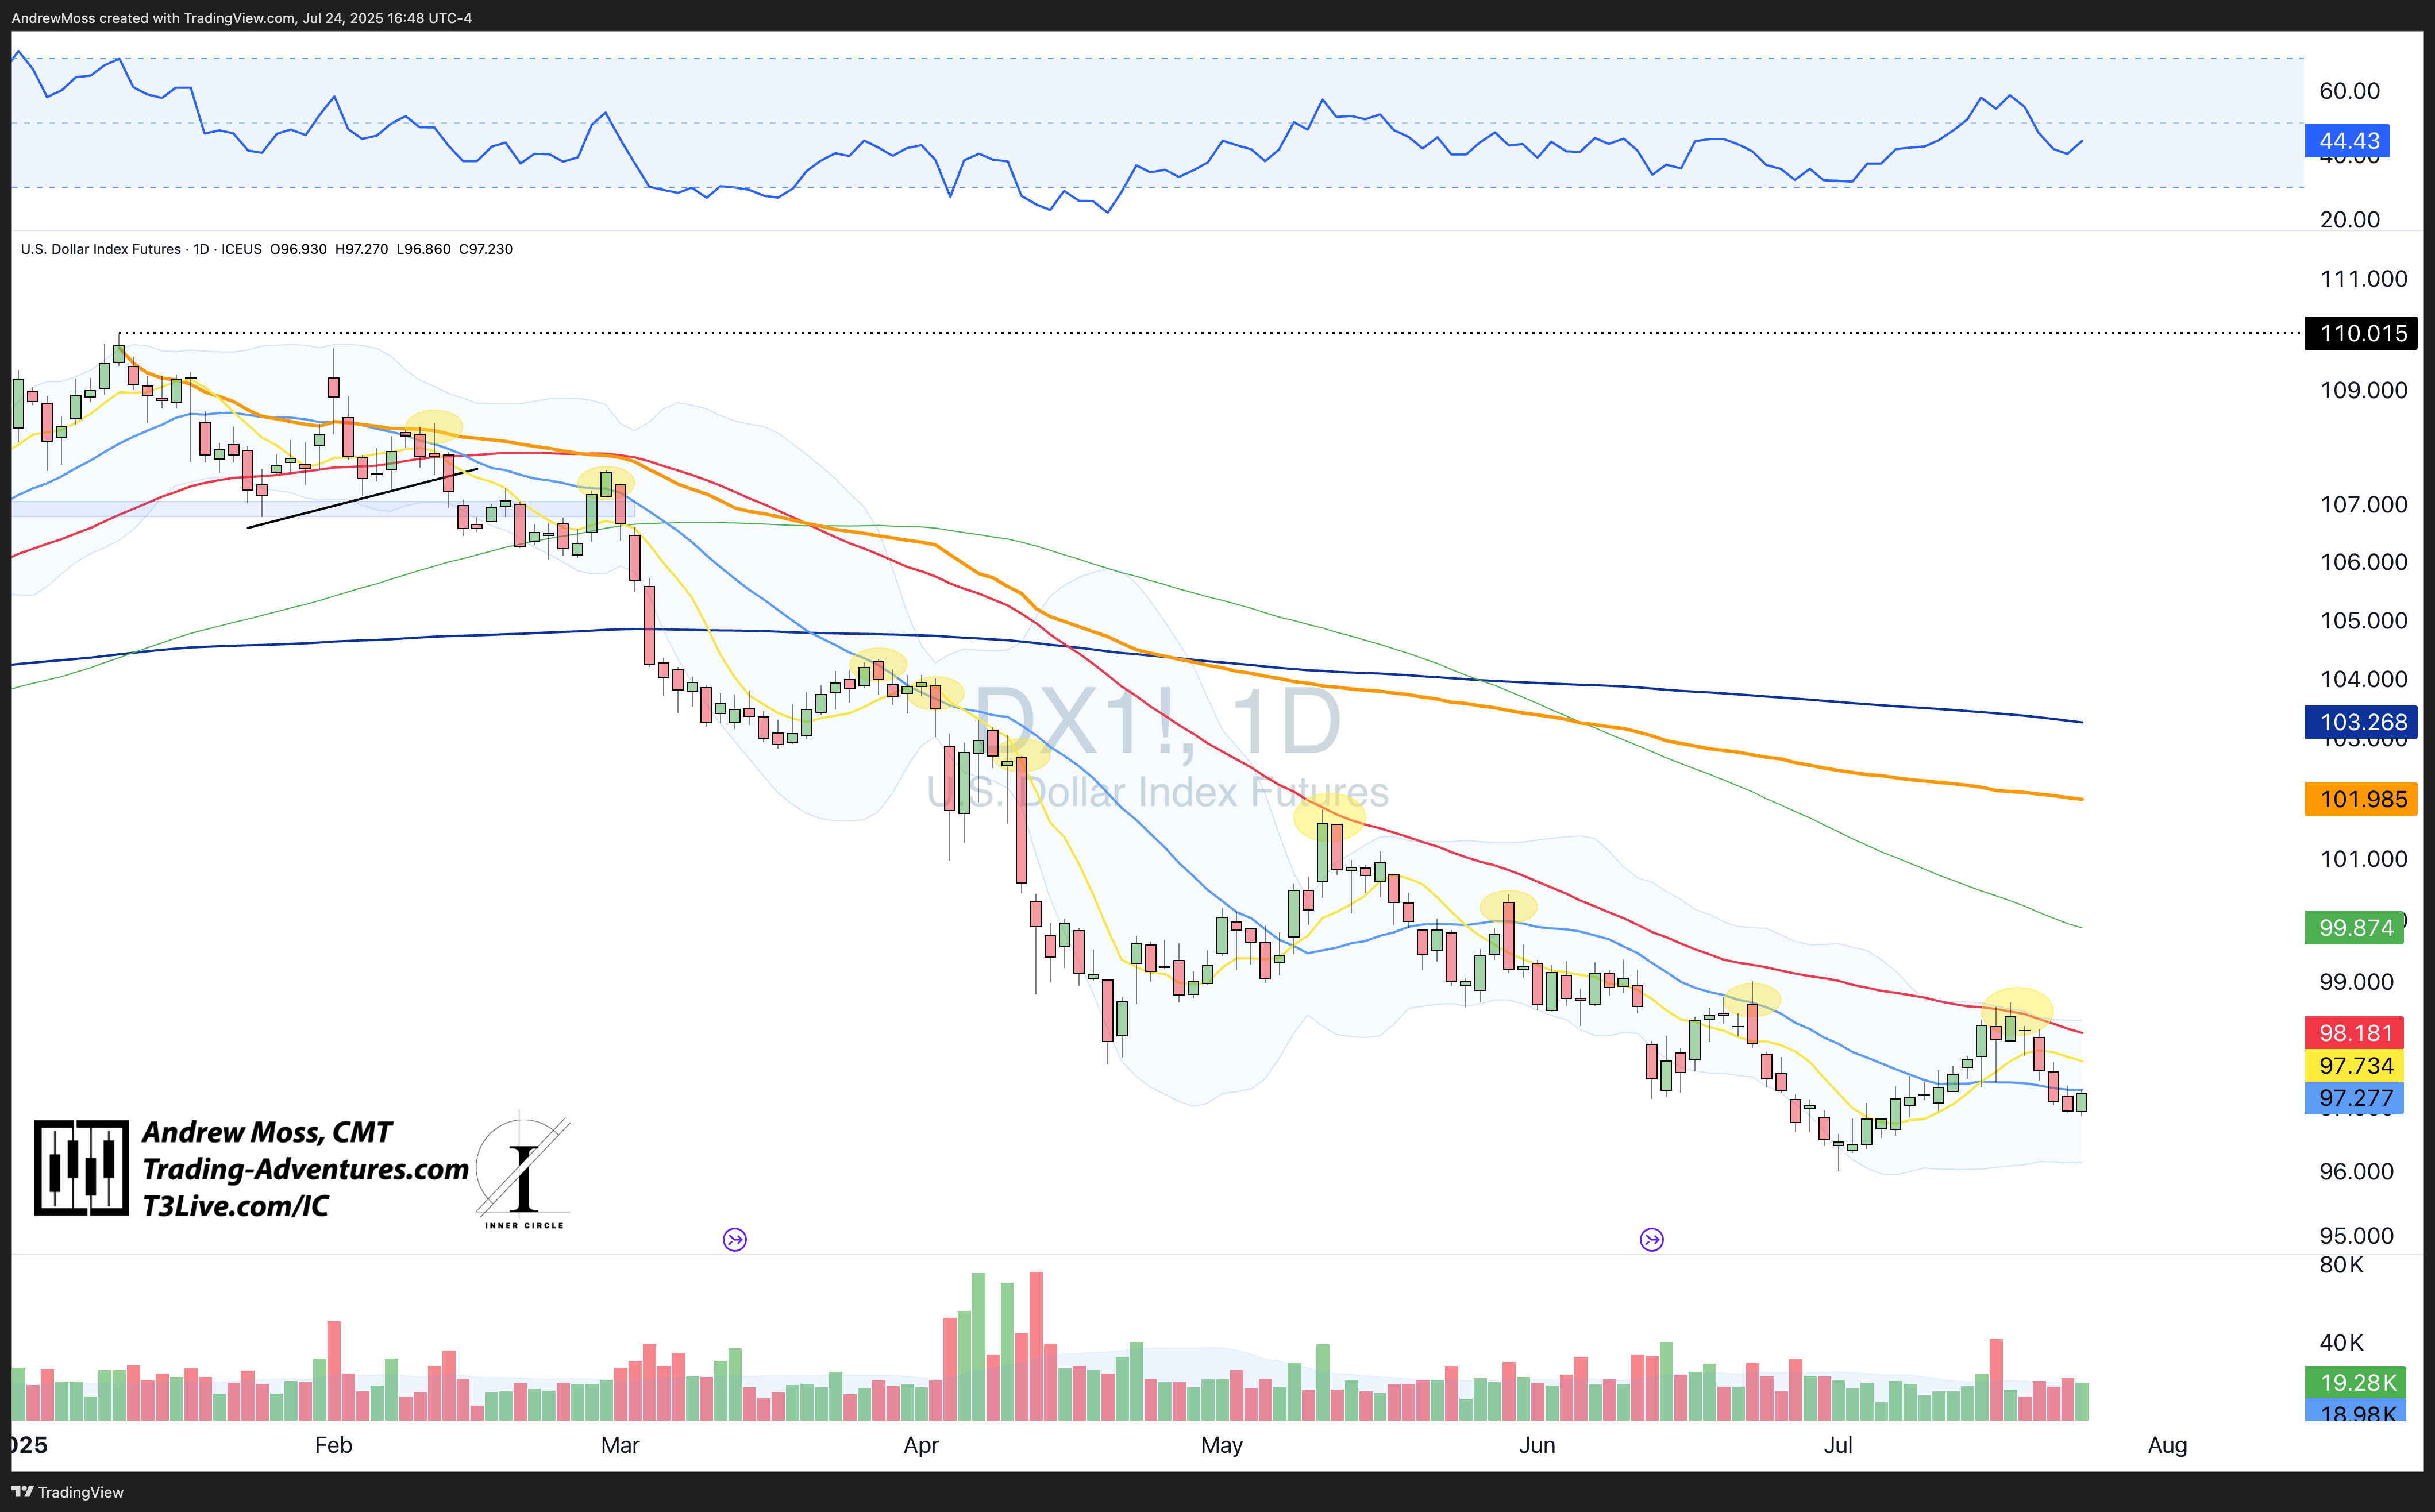Click the Jul label on time axis
Image resolution: width=2435 pixels, height=1512 pixels.
tap(1837, 1445)
